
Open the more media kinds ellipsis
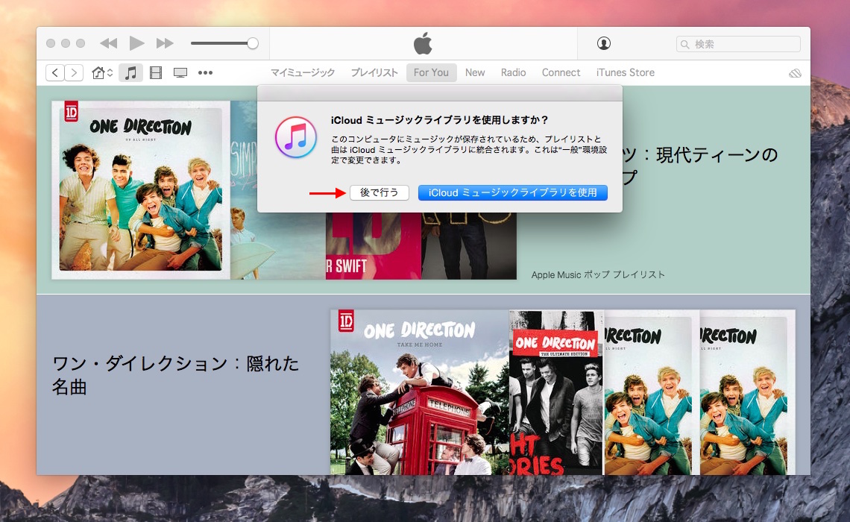[x=206, y=72]
